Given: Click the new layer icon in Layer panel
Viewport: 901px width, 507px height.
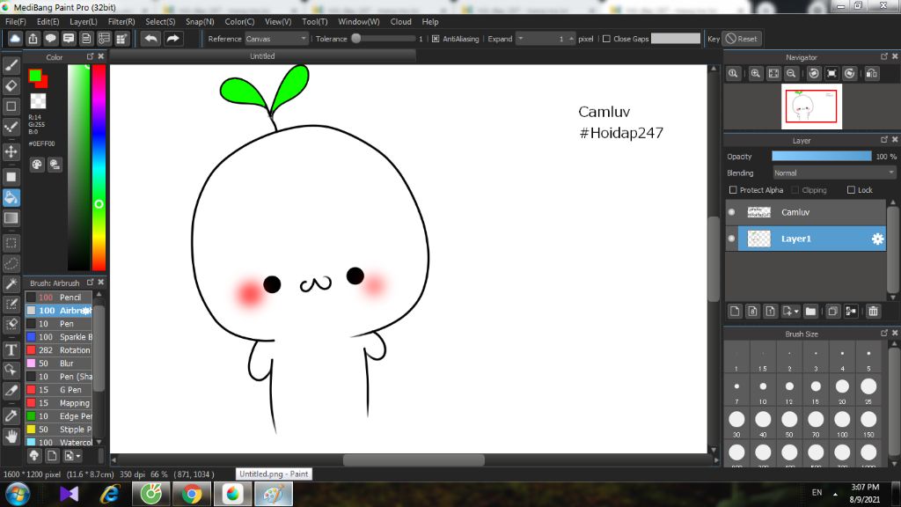Looking at the screenshot, I should tap(735, 311).
